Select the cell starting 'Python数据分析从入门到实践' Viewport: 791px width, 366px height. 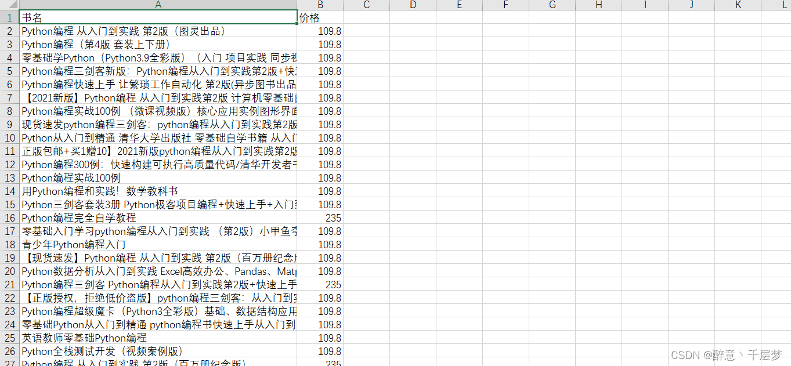[158, 271]
